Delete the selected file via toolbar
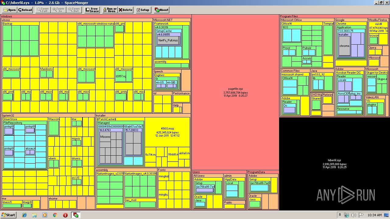 point(126,10)
